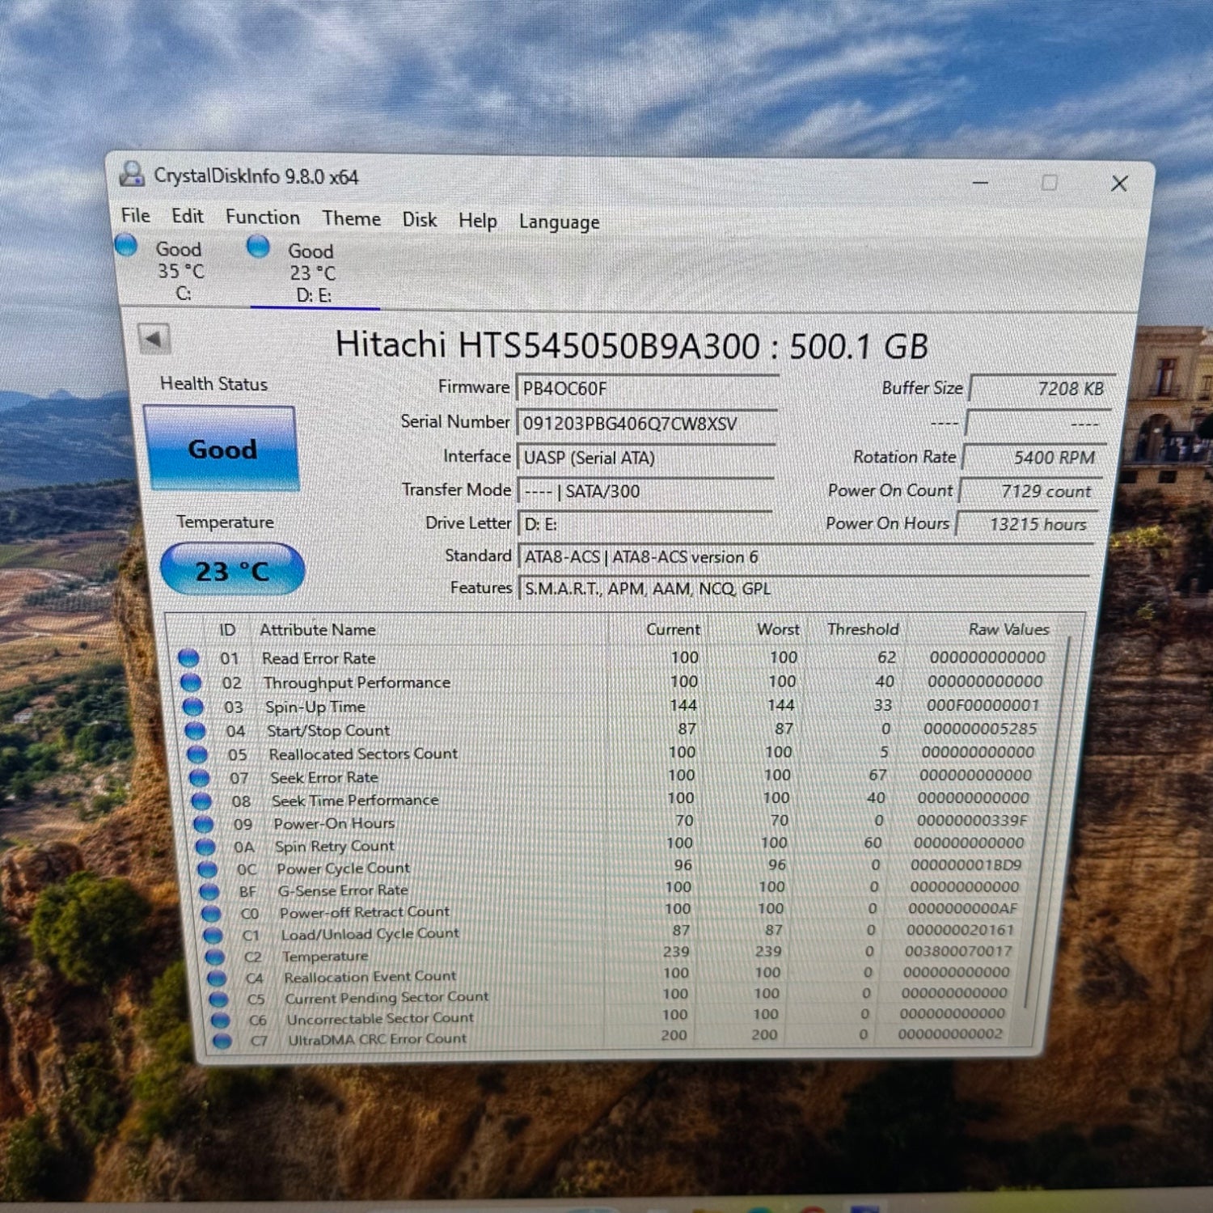Click status icon for Seek Error Rate
The width and height of the screenshot is (1213, 1213).
tap(199, 777)
